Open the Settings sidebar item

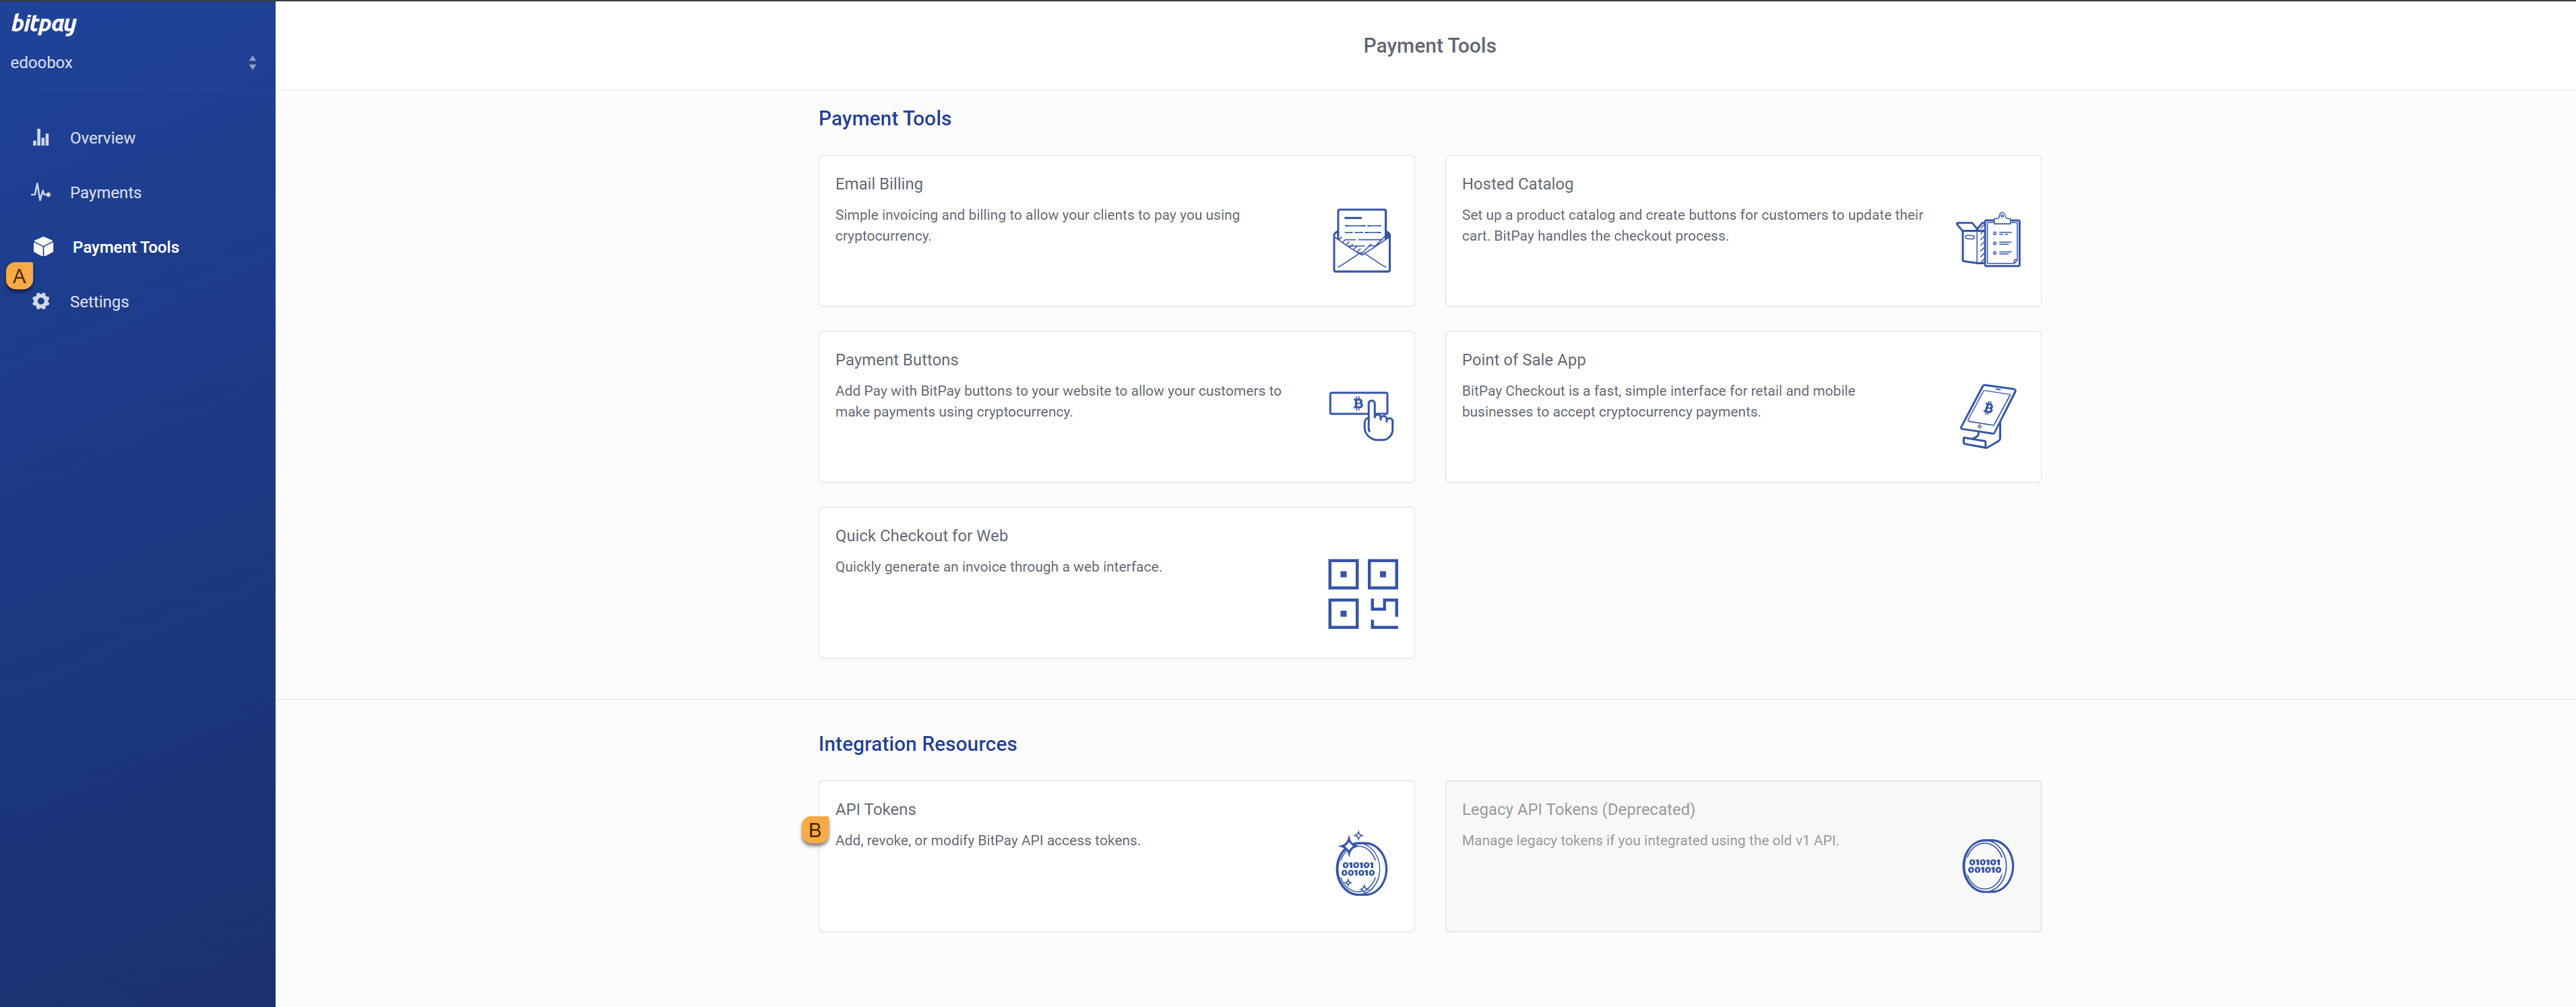99,302
